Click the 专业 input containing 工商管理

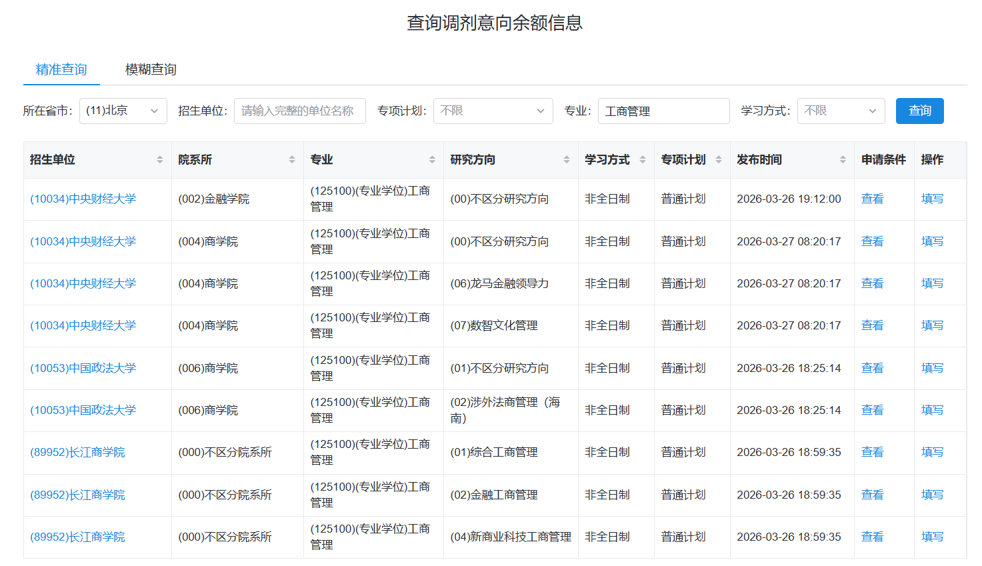663,111
